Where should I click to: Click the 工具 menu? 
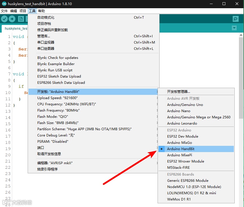point(32,11)
